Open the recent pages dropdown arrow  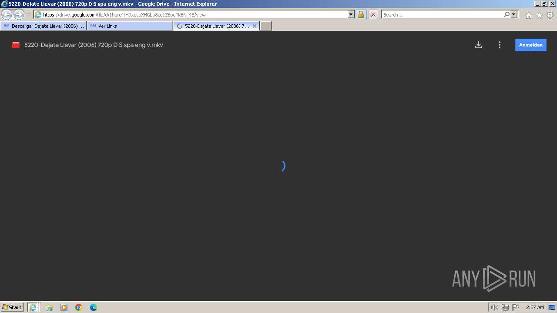point(29,15)
